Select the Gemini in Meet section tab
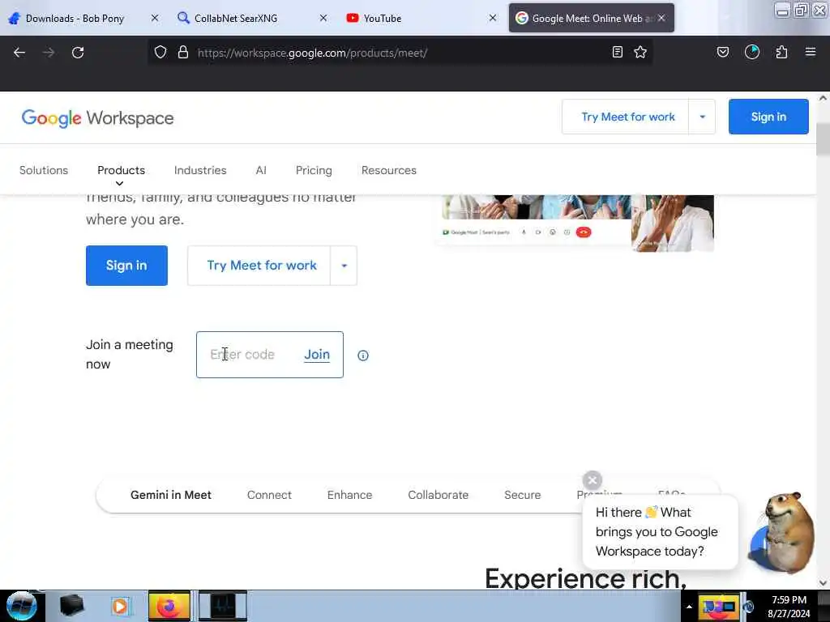Screen dimensions: 830x622 (x=171, y=495)
